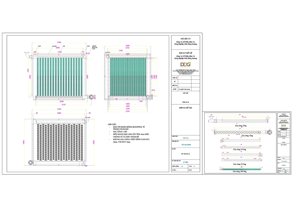Click the '100' dimension in plan view
The height and width of the screenshot is (207, 293).
click(x=86, y=166)
